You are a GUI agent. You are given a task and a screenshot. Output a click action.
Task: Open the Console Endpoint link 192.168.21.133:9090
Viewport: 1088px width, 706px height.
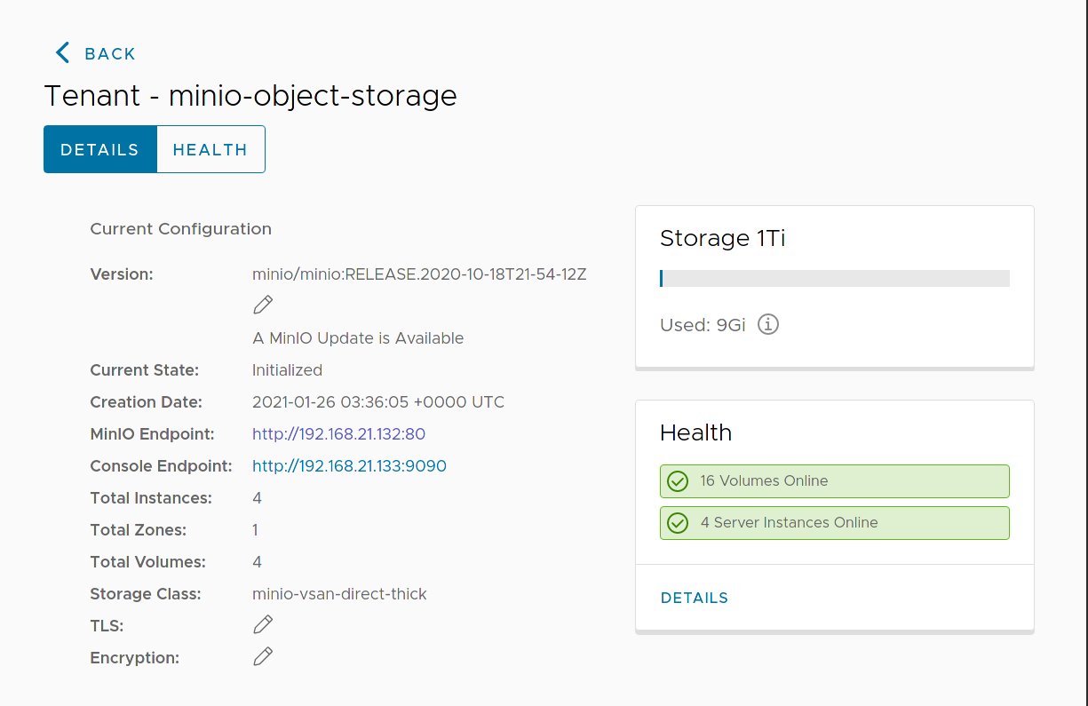click(349, 466)
